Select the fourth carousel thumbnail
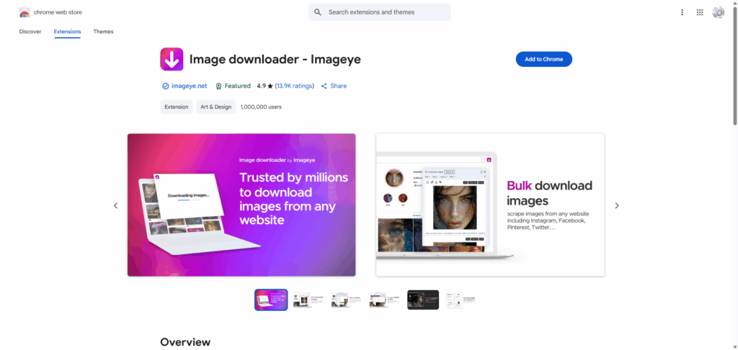The height and width of the screenshot is (350, 738). [x=385, y=300]
